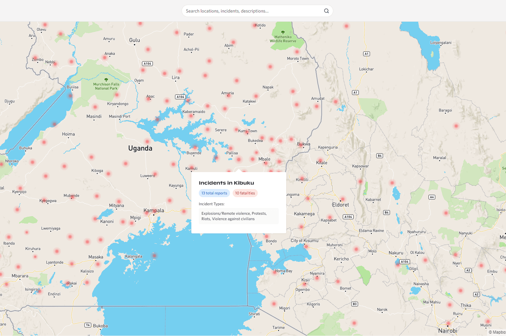506x336 pixels.
Task: Click the B3 road shield near Kilgoris
Action: [355, 304]
